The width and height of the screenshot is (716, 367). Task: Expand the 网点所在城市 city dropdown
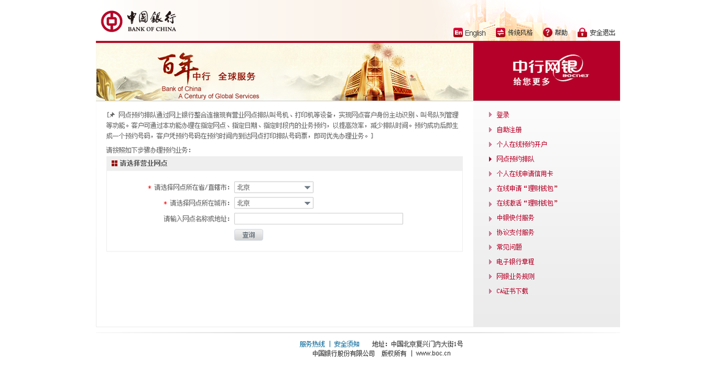click(x=273, y=203)
